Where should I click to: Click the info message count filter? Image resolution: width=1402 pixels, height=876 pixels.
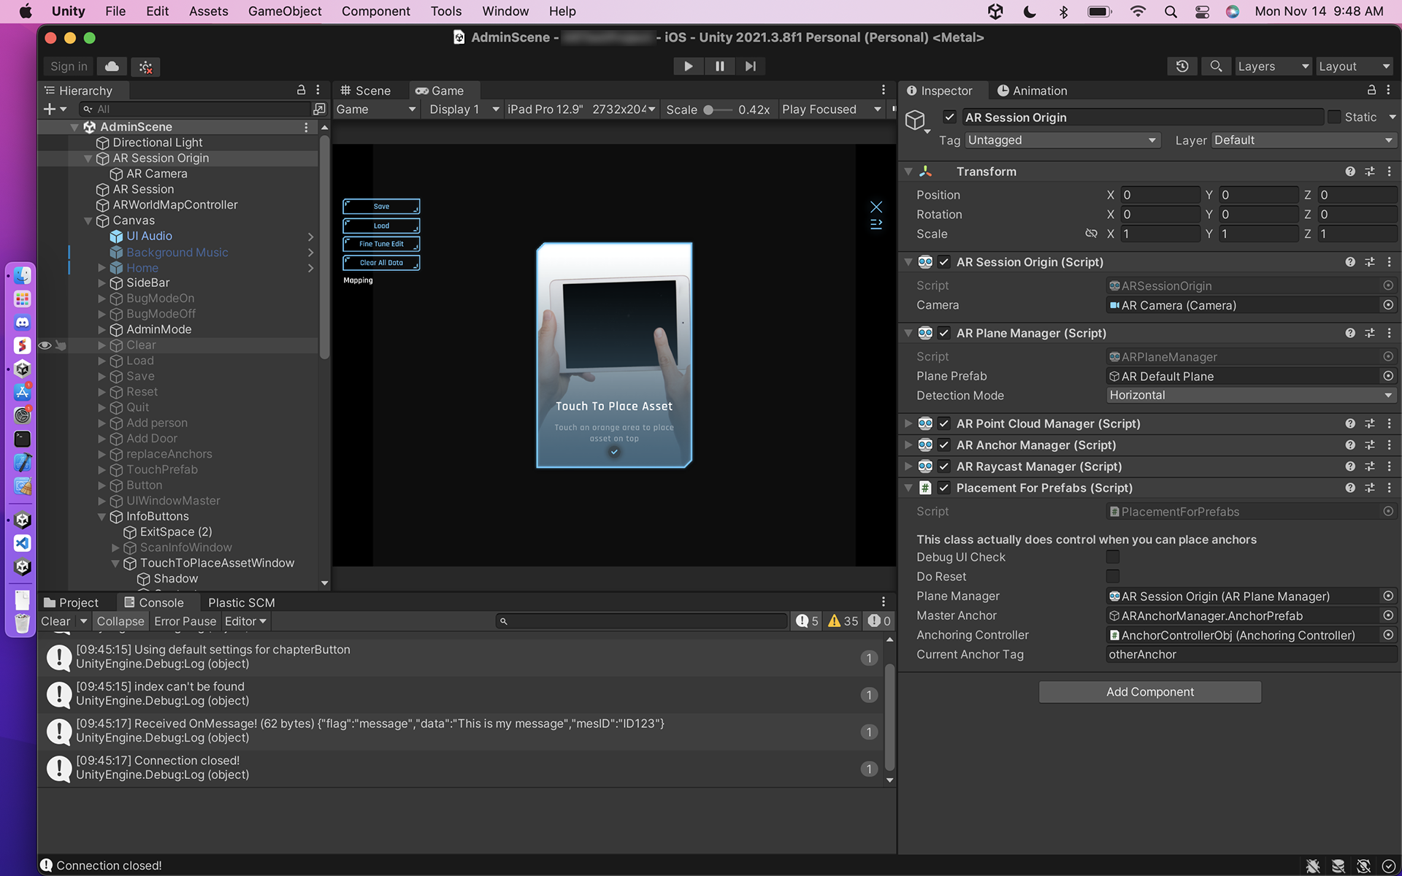point(807,621)
